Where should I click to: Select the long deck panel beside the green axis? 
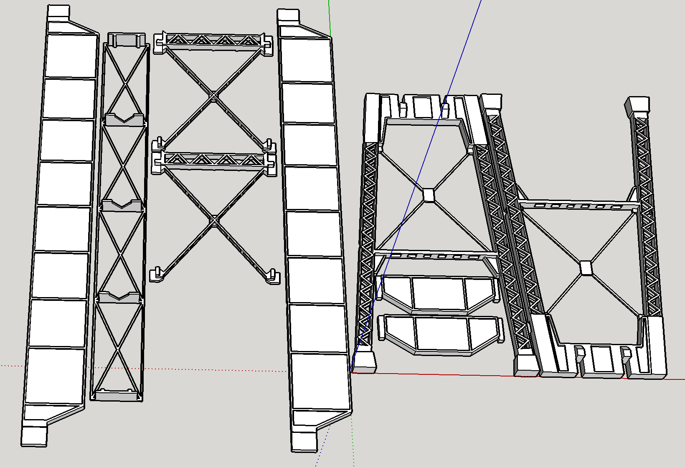315,230
